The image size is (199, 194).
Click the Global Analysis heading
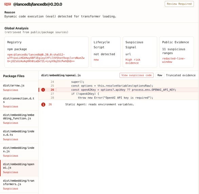tap(17, 28)
